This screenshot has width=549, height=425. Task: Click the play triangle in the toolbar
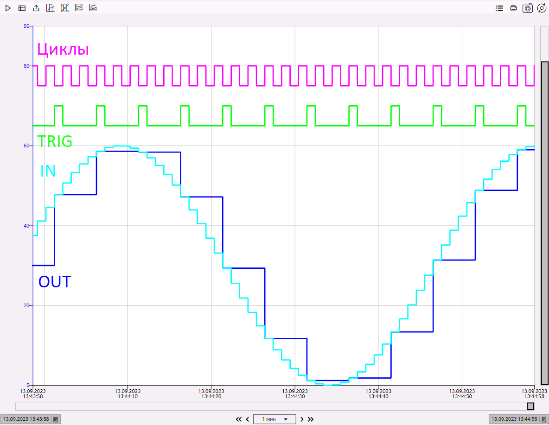click(x=8, y=8)
